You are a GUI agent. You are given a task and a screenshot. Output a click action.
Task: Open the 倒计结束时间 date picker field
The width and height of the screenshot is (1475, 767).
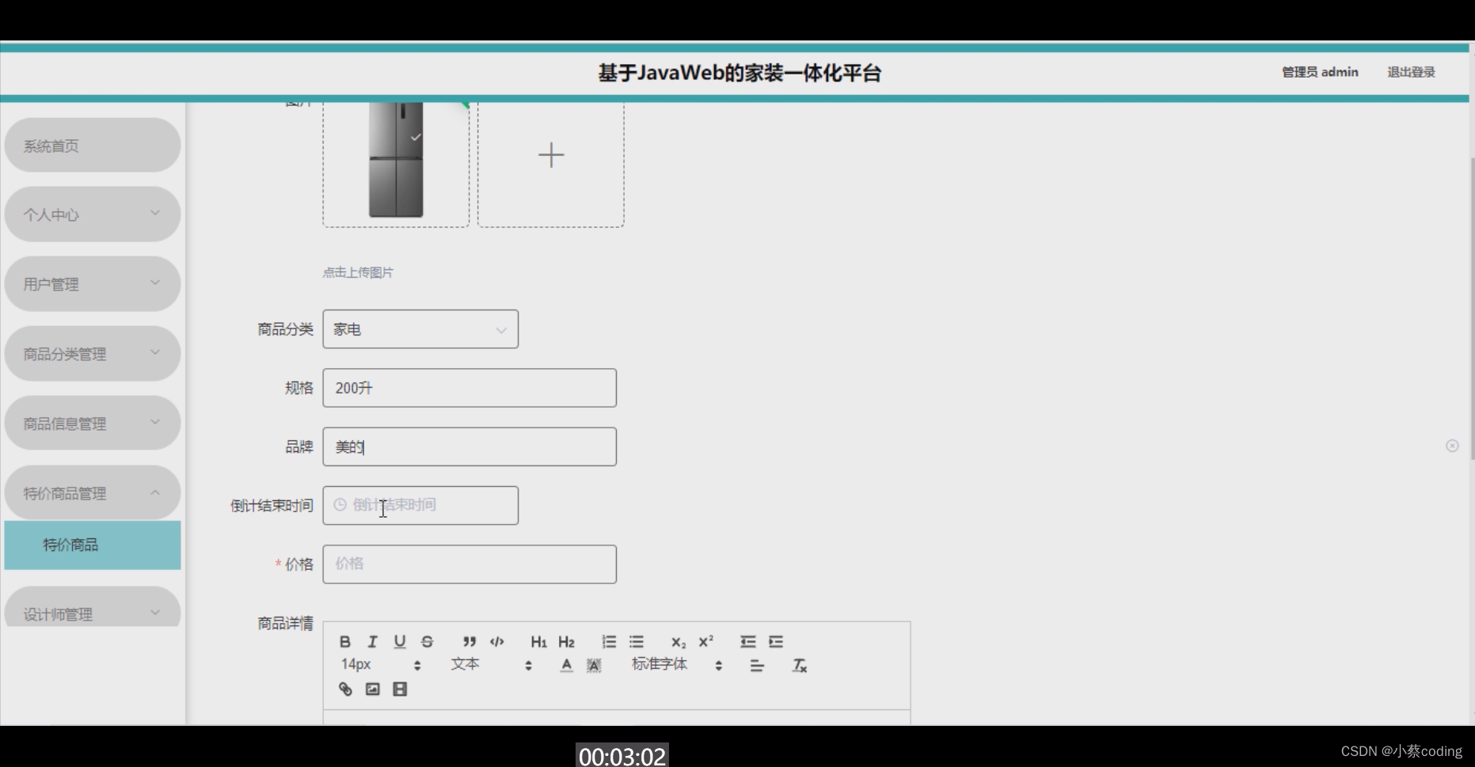tap(420, 505)
